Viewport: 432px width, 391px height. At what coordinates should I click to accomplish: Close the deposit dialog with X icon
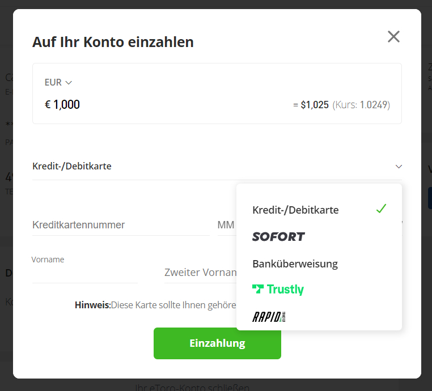pyautogui.click(x=393, y=37)
